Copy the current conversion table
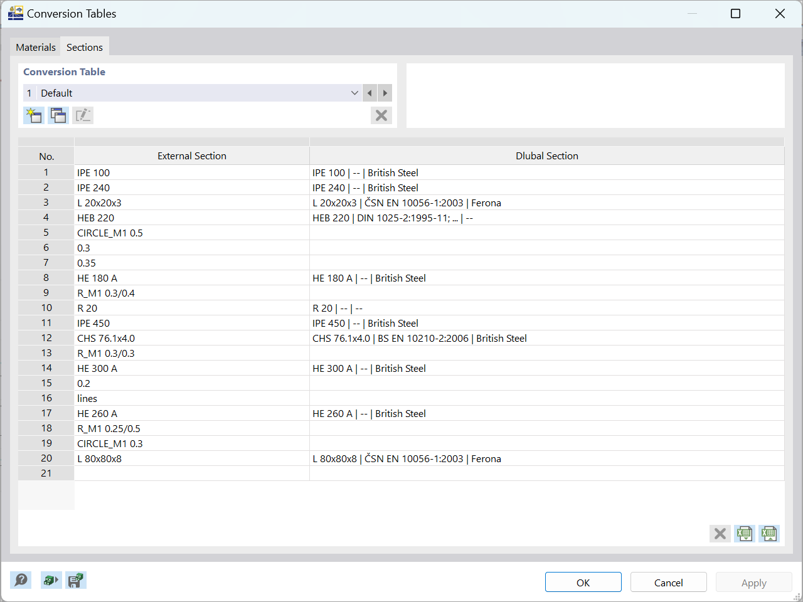 tap(58, 115)
